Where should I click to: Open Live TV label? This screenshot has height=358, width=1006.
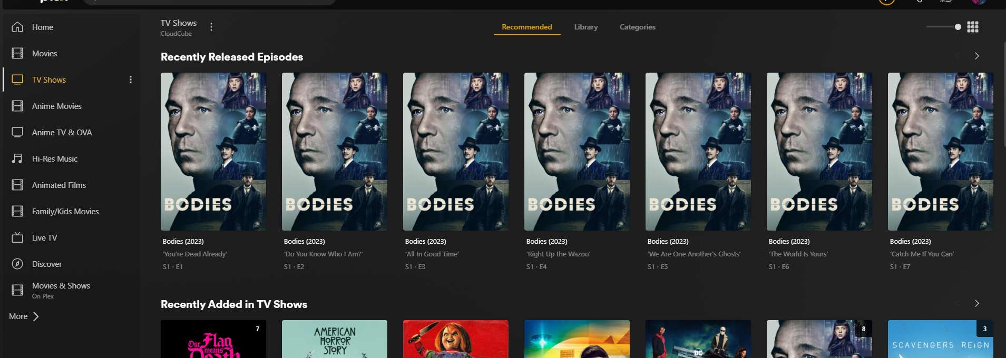coord(44,237)
